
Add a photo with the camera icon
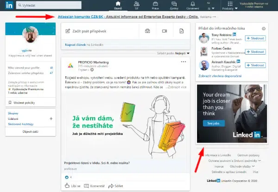tap(147, 31)
